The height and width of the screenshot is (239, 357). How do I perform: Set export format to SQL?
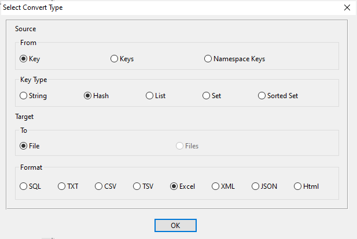24,186
